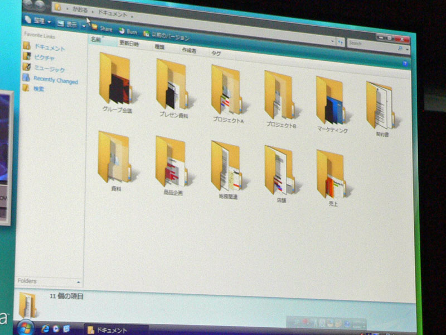Click the Burn toolbar button
This screenshot has height=335, width=446.
click(x=128, y=31)
